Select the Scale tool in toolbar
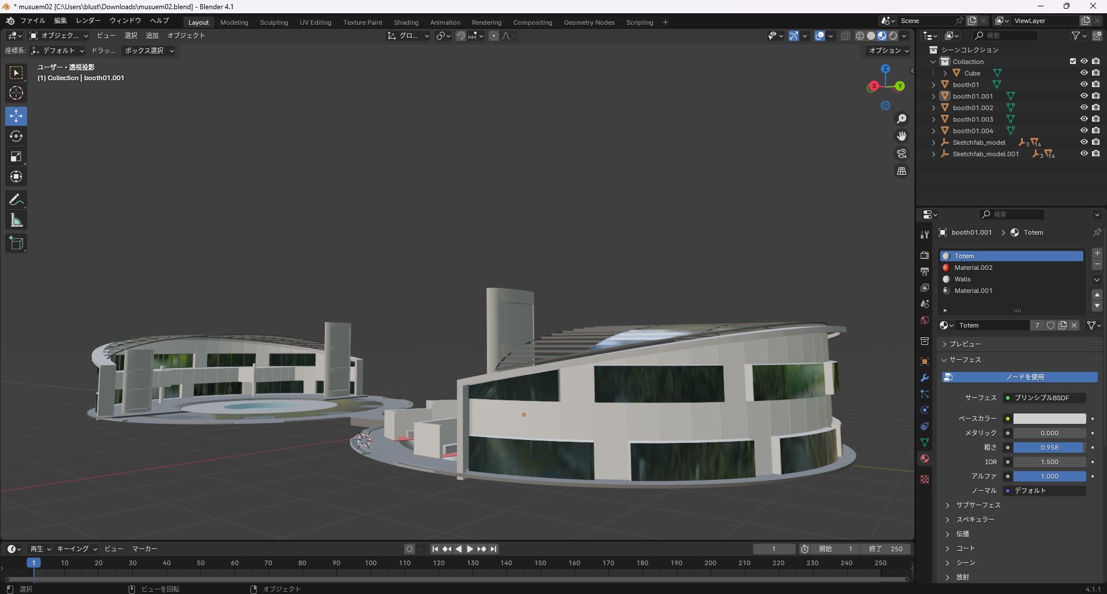The height and width of the screenshot is (594, 1107). pyautogui.click(x=16, y=156)
